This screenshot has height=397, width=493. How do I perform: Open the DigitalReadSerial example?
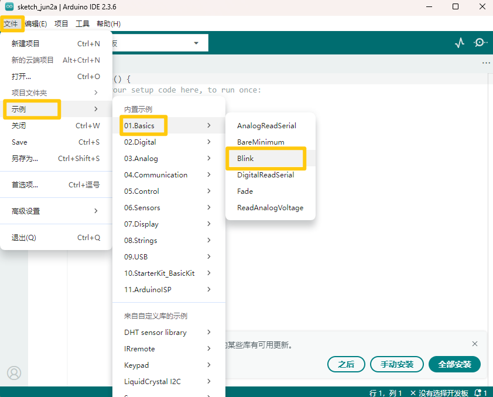point(271,174)
